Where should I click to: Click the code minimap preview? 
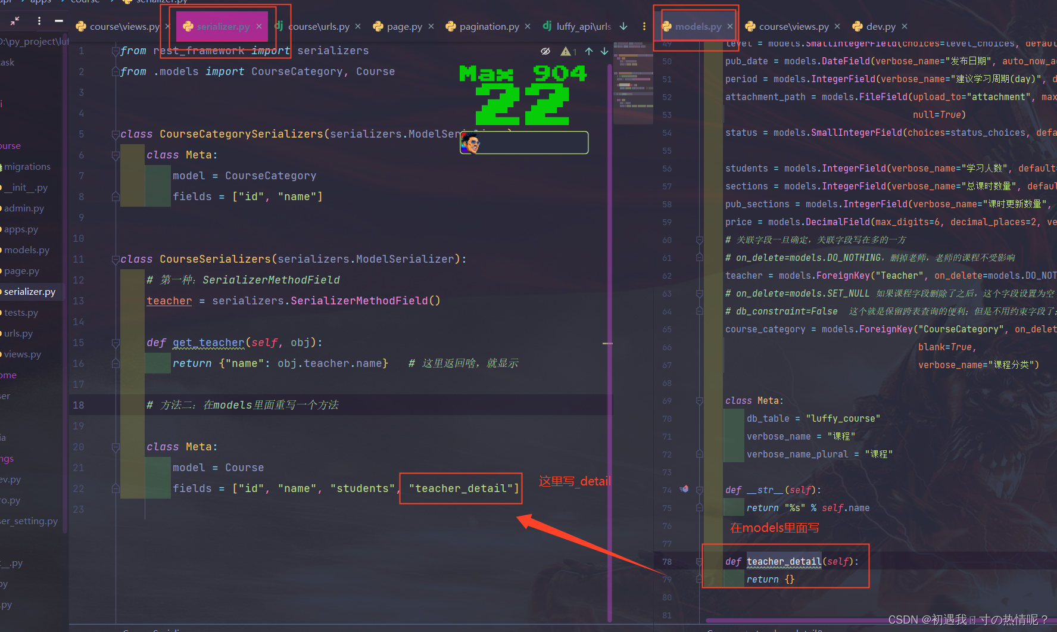(x=633, y=83)
